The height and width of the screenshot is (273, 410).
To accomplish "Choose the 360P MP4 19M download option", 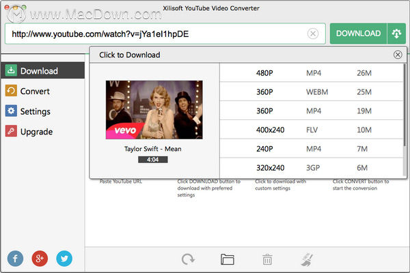I will tap(312, 111).
